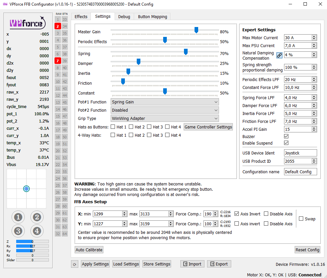The width and height of the screenshot is (327, 278).
Task: Open the Pot#1 Function dropdown
Action: pos(164,102)
